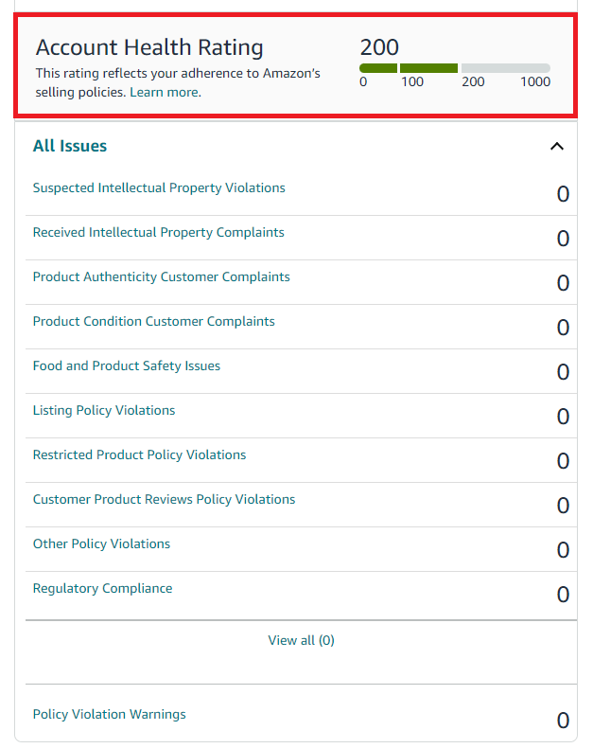Open Other Policy Violations
This screenshot has height=748, width=593.
(101, 543)
